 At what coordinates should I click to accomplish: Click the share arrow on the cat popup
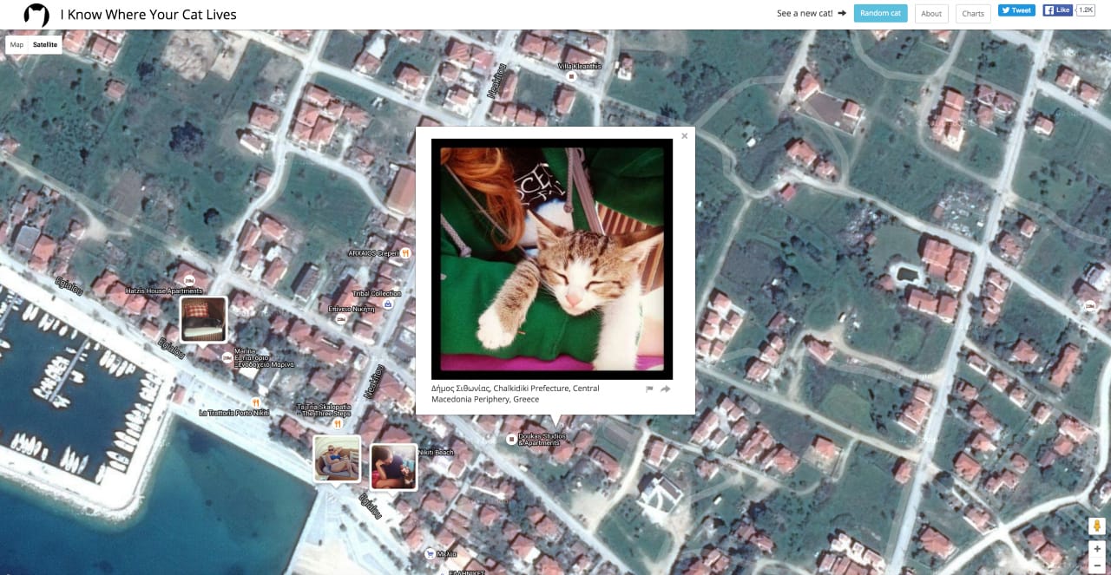click(x=665, y=389)
